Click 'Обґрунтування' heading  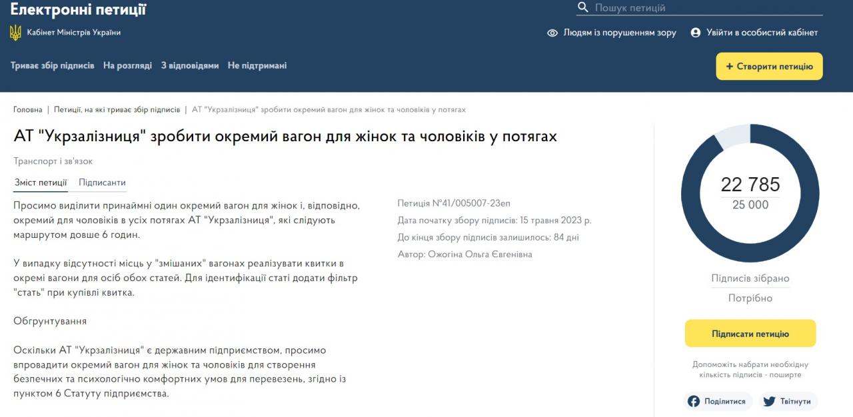tap(50, 321)
